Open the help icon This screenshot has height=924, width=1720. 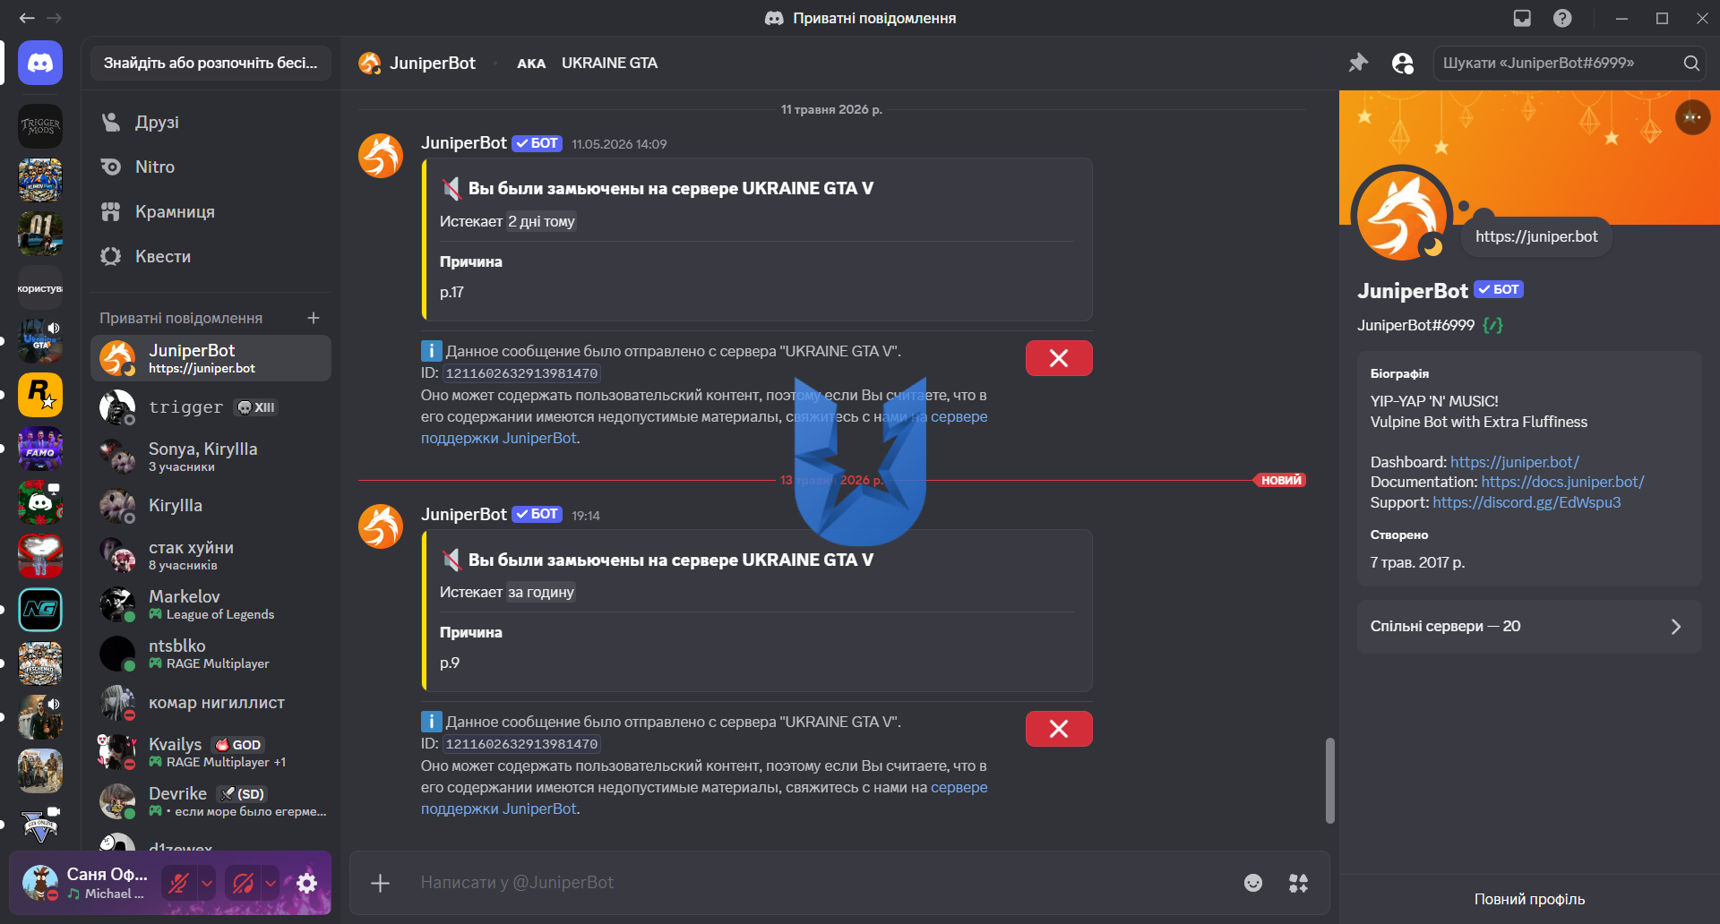tap(1562, 18)
